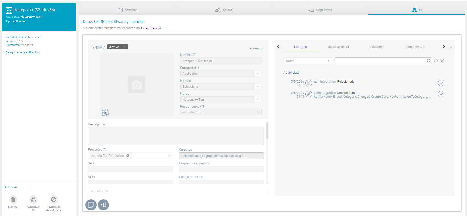This screenshot has height=216, width=467.
Task: Click the Eliminar trash icon
Action: coord(13,200)
